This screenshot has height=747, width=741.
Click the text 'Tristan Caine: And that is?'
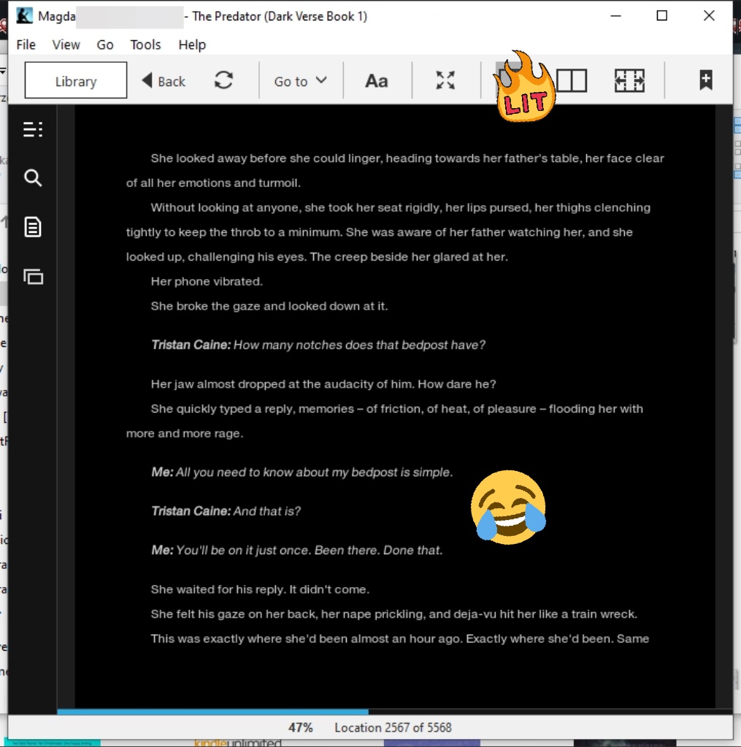(226, 511)
